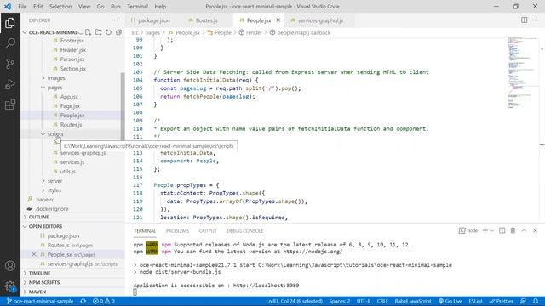The height and width of the screenshot is (306, 545).
Task: Open the terminal launch profile dropdown
Action: (492, 230)
